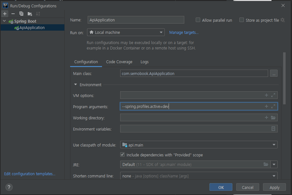Focus the Name input field
The width and height of the screenshot is (292, 195).
pyautogui.click(x=136, y=20)
